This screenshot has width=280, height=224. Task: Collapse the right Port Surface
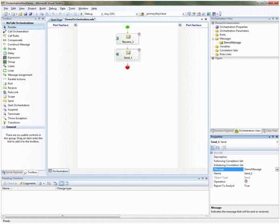tap(180, 25)
